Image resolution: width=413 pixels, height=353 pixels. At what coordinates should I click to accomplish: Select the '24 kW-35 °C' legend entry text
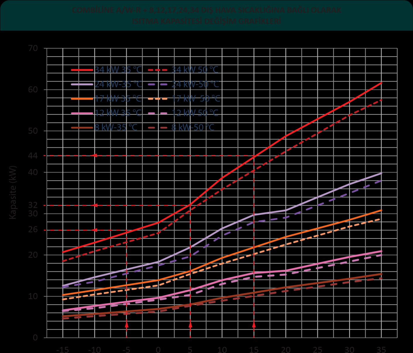[118, 84]
